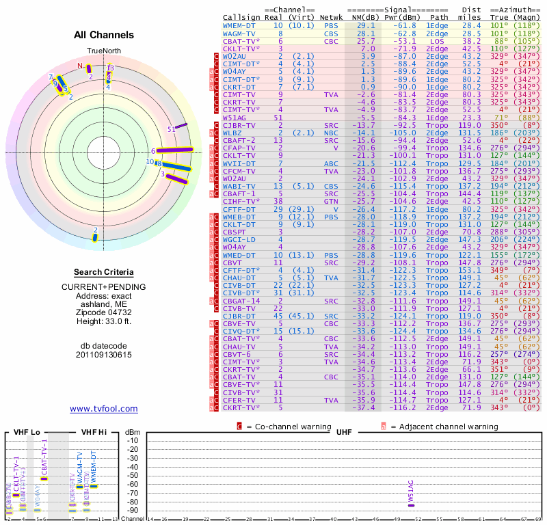The height and width of the screenshot is (525, 547).
Task: Click the southern channel 2 marker on radar
Action: (96, 237)
